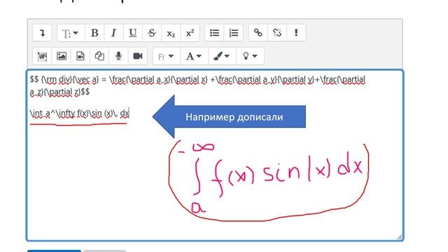Open the lightbulb dropdown menu
Image resolution: width=448 pixels, height=252 pixels.
pos(250,56)
